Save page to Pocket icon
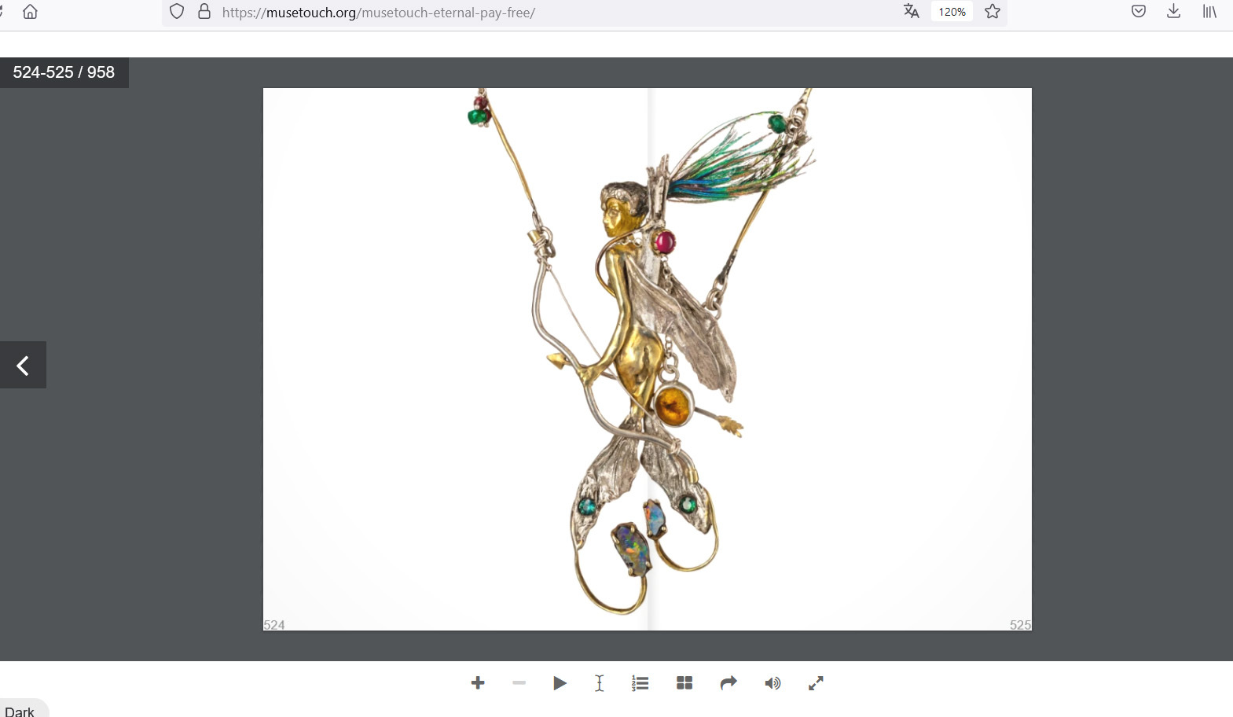 click(x=1139, y=11)
